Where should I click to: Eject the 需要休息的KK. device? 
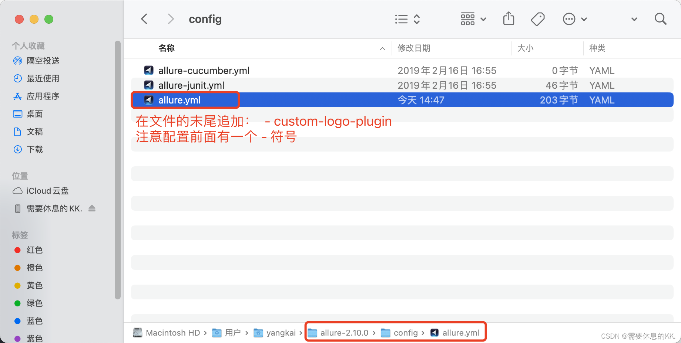coord(92,208)
